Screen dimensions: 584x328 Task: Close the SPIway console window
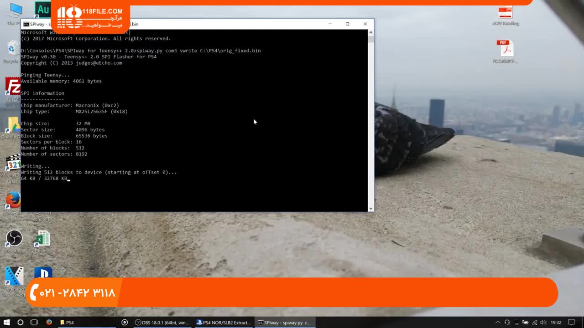(365, 24)
